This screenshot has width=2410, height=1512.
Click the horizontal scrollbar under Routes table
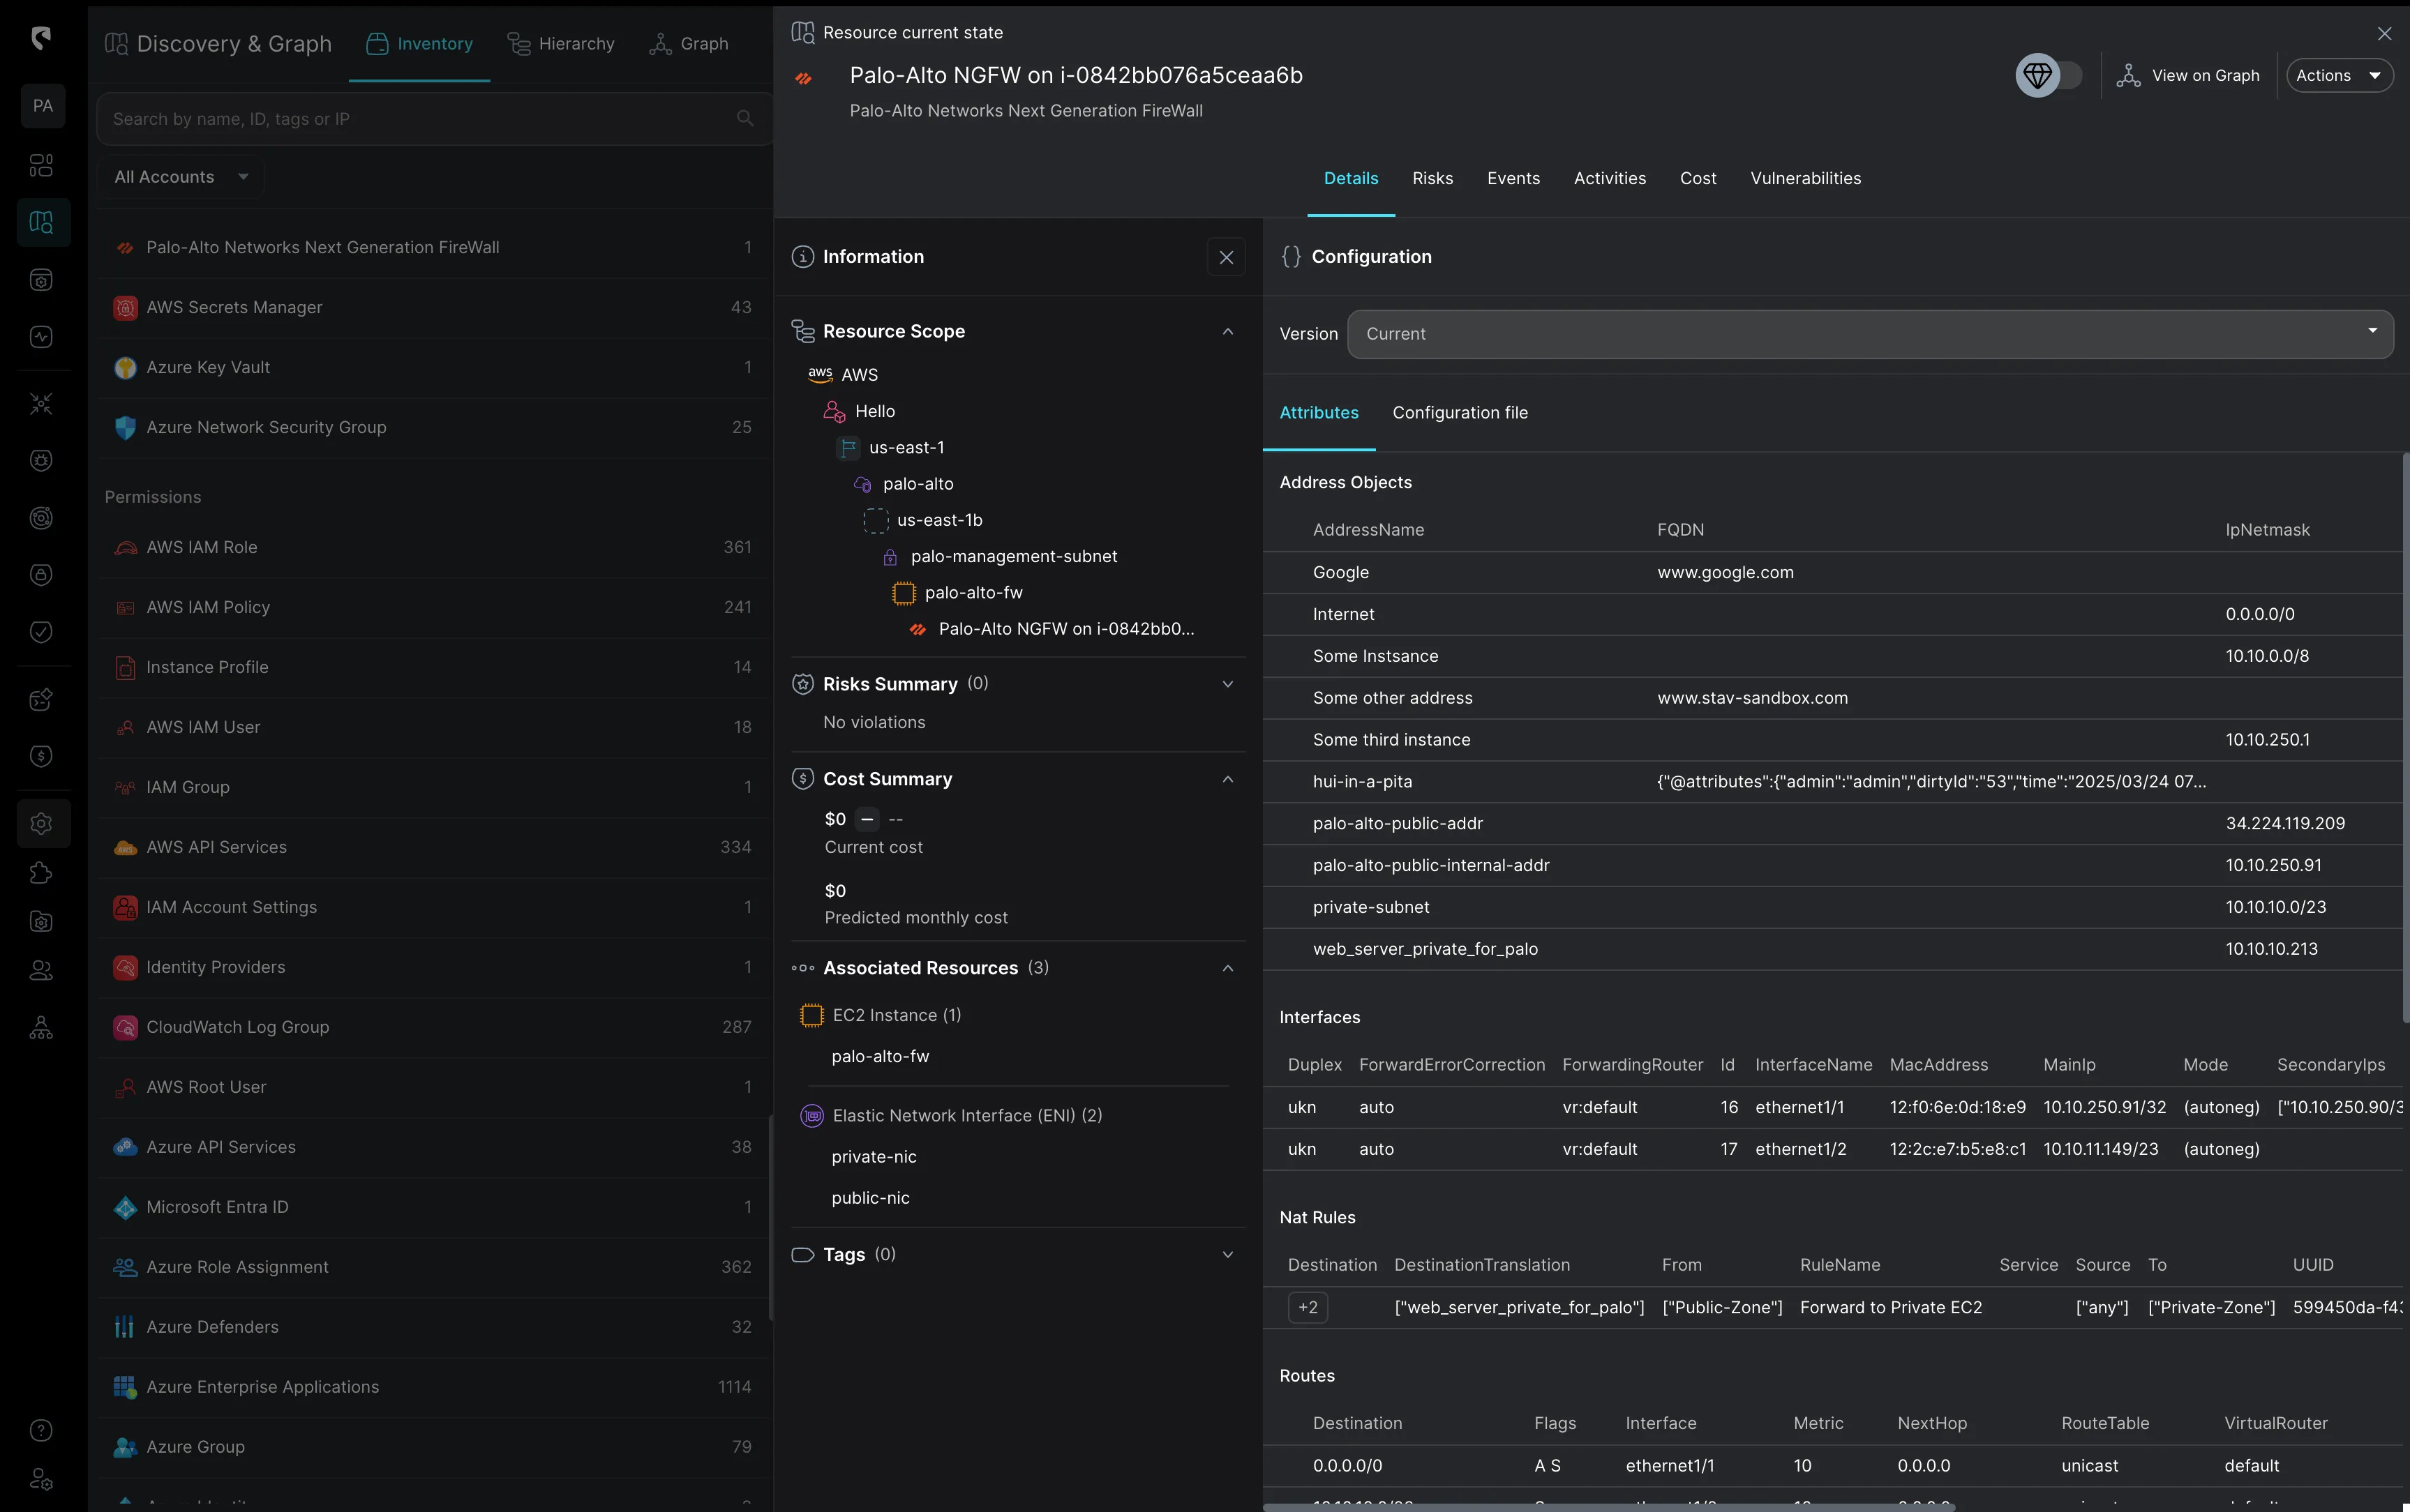click(1609, 1506)
